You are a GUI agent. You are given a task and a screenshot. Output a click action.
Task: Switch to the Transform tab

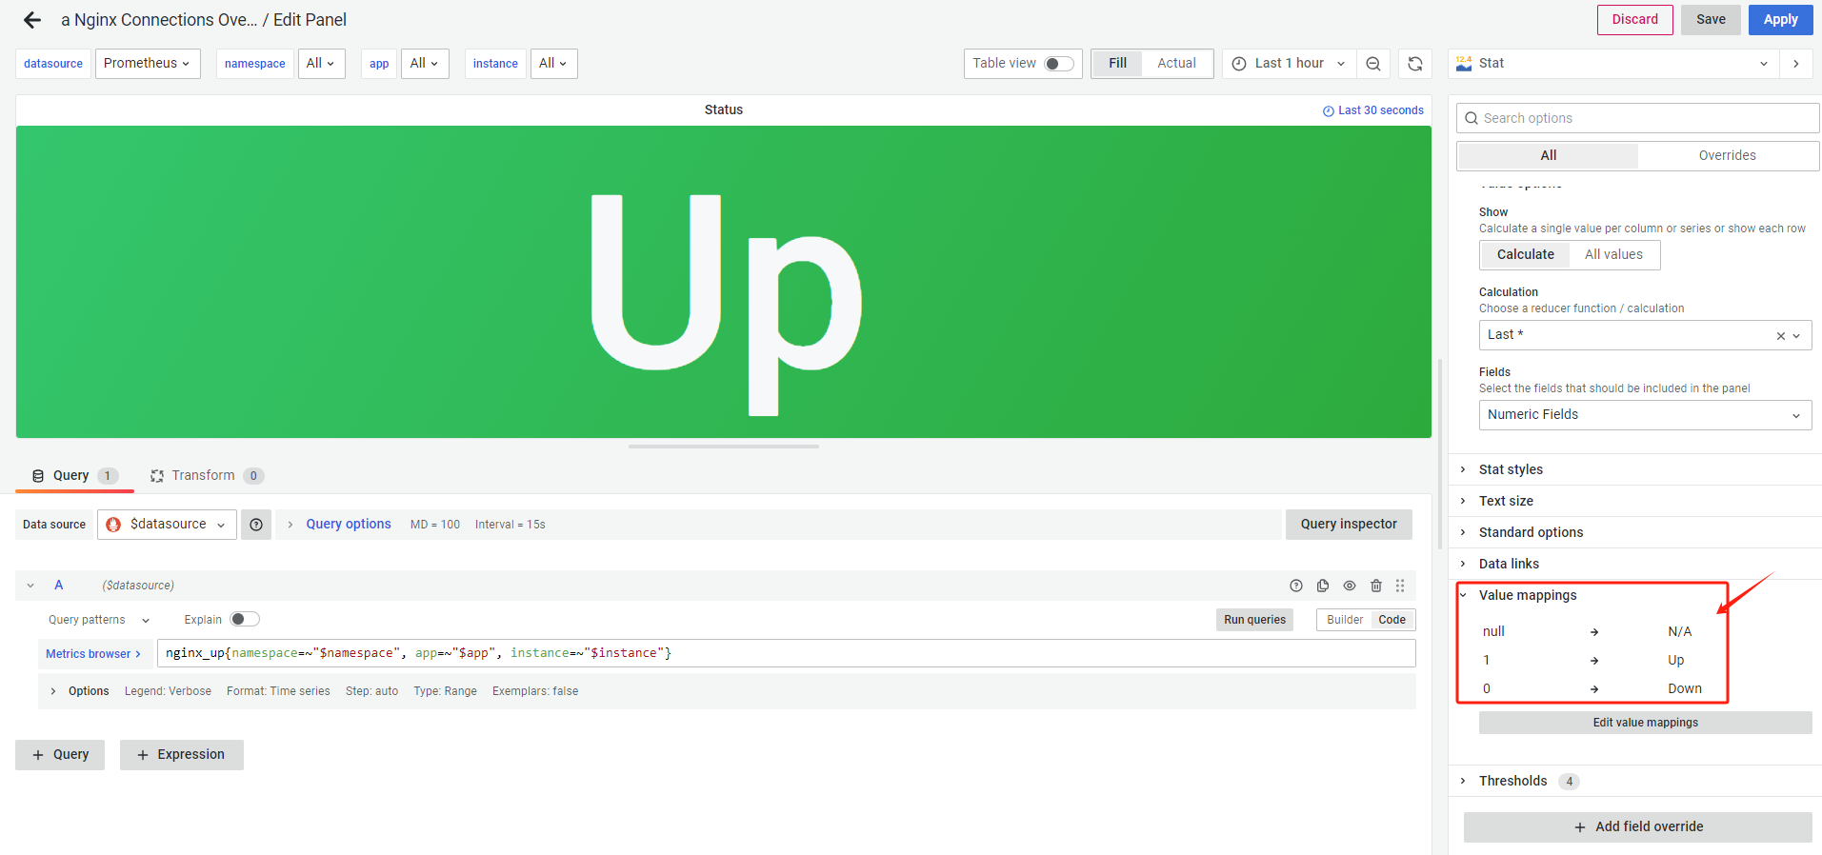[207, 476]
